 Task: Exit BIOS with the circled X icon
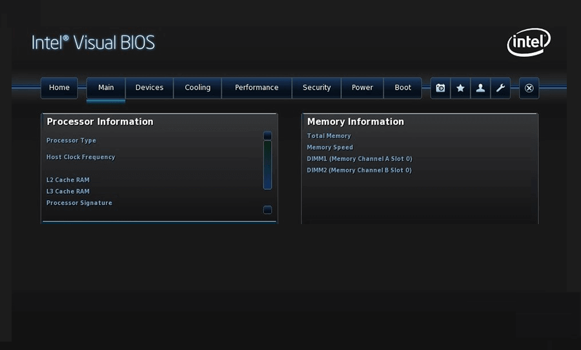[529, 88]
